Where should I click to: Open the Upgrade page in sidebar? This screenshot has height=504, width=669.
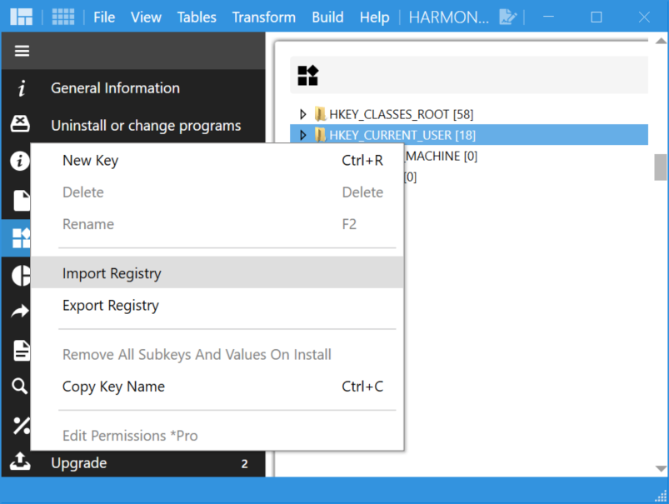[132, 463]
